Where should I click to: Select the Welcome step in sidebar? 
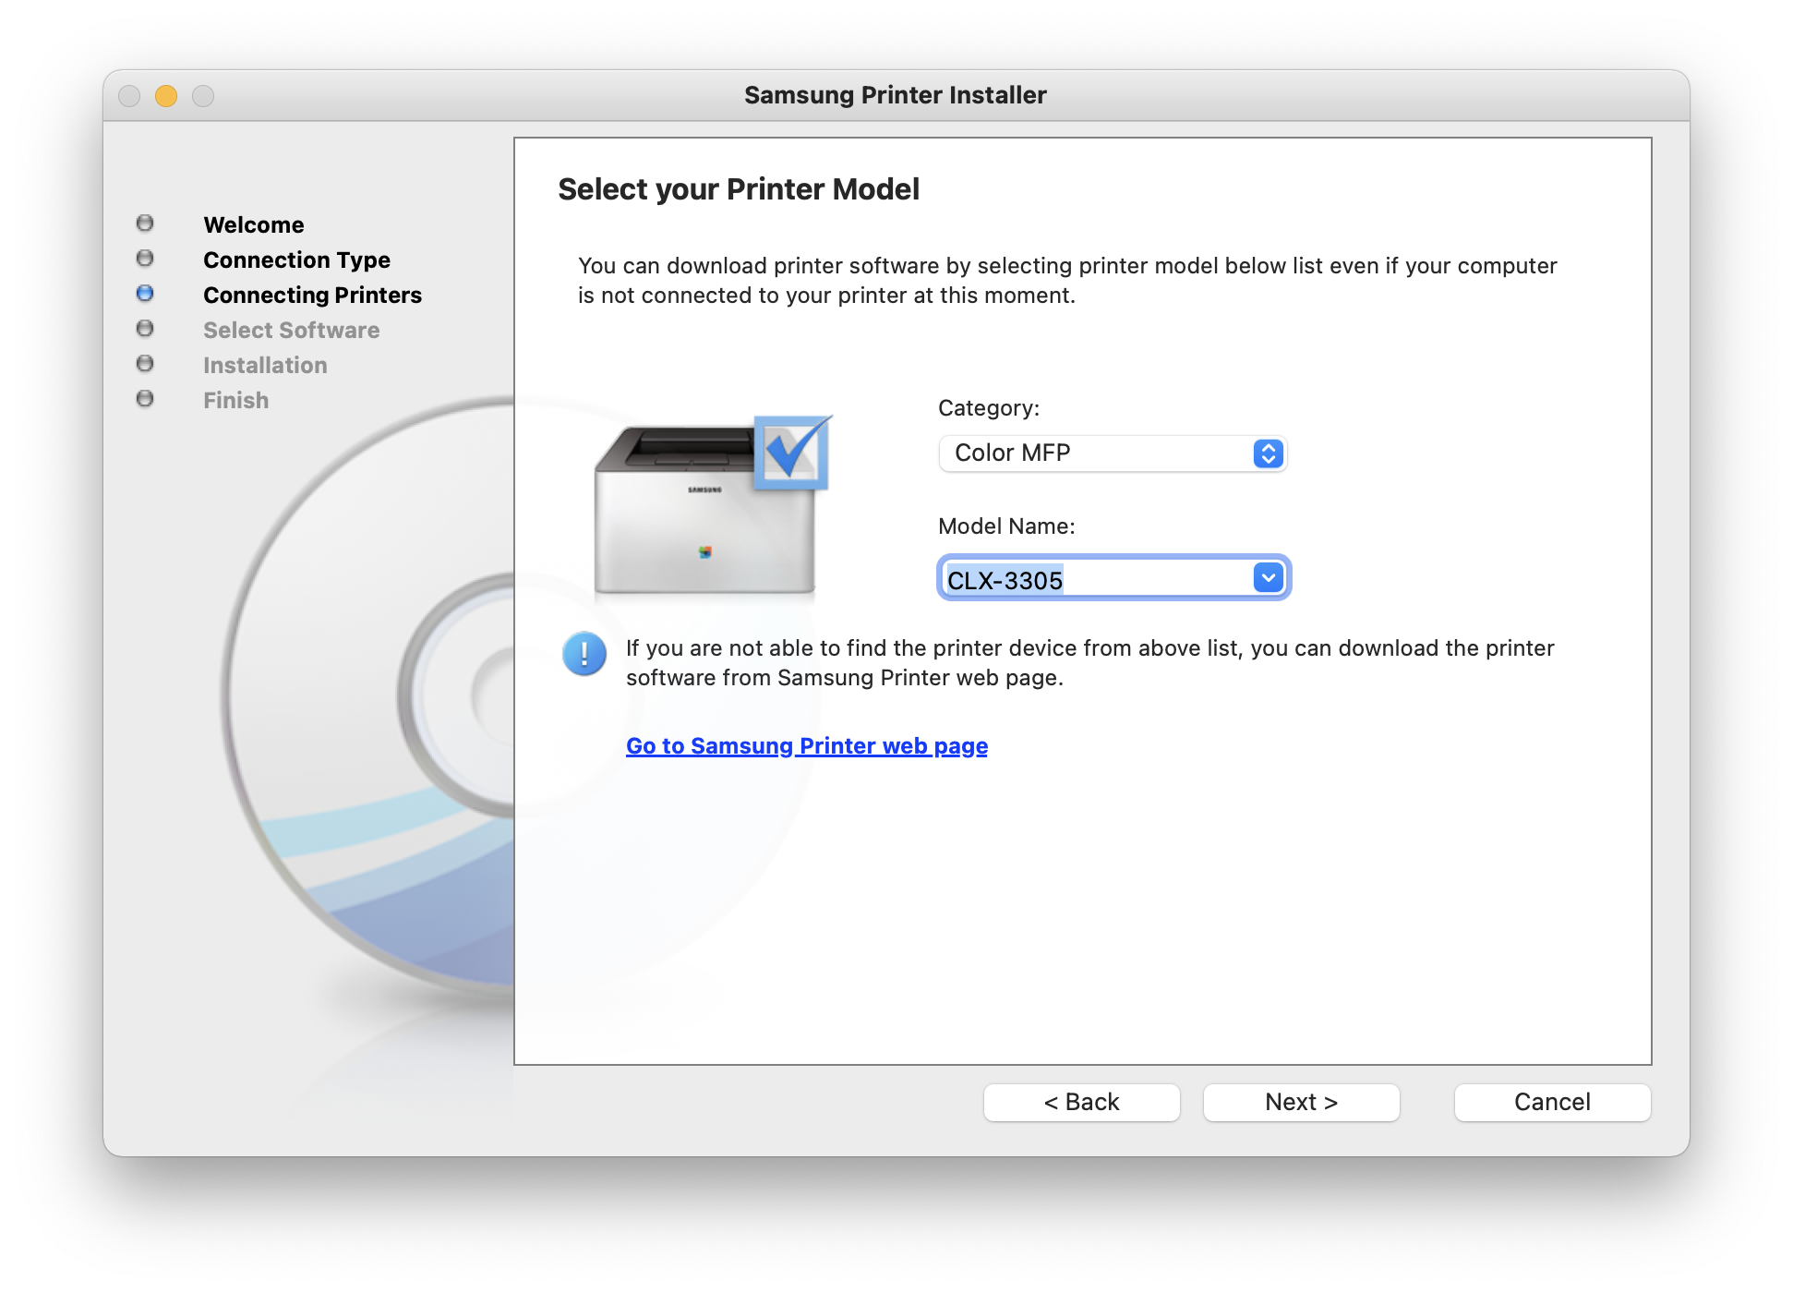point(254,224)
